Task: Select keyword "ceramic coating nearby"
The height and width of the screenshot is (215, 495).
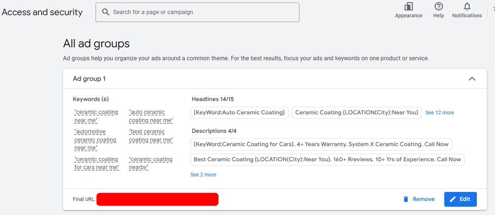Action: [151, 163]
